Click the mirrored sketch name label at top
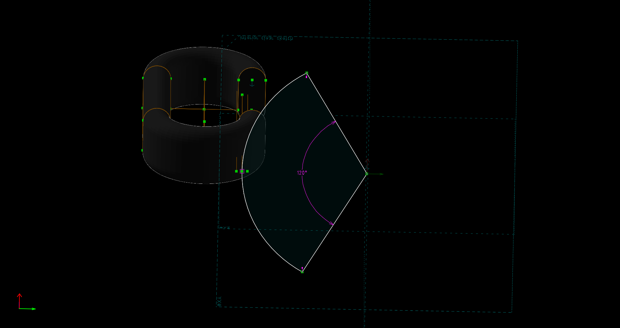 click(266, 38)
